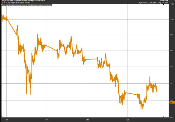
Task: Click the 98 price axis label
Action: click(x=171, y=35)
